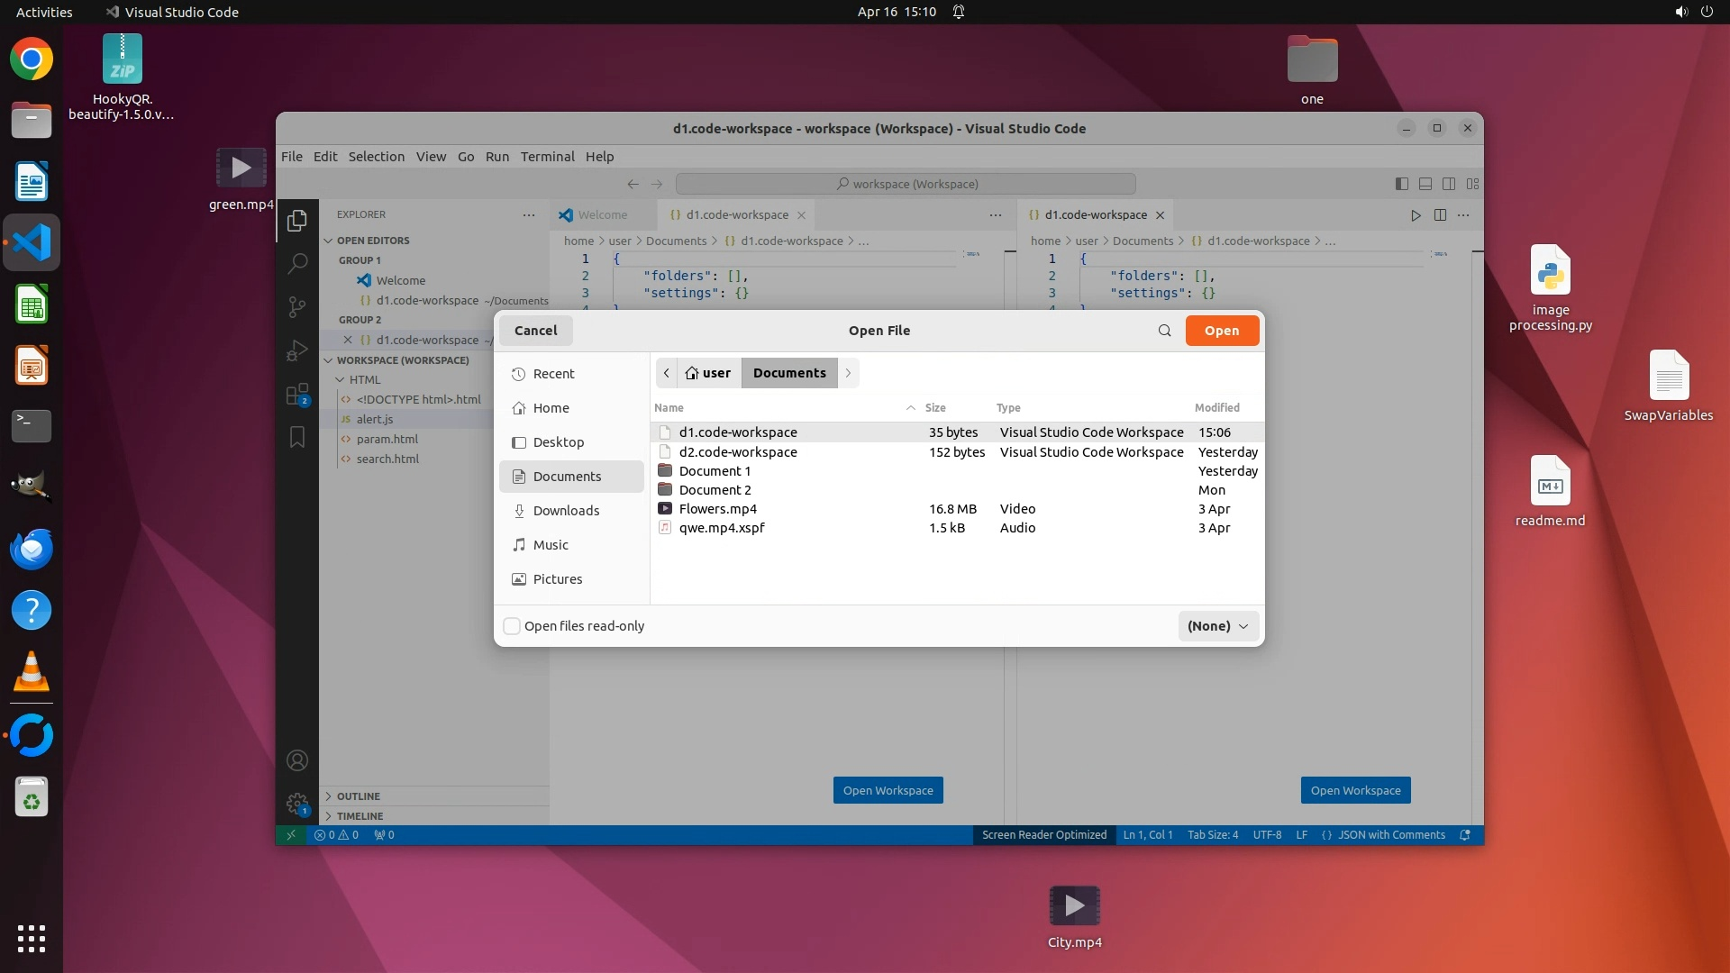Click the orange Open button
Viewport: 1730px width, 973px height.
(x=1221, y=331)
